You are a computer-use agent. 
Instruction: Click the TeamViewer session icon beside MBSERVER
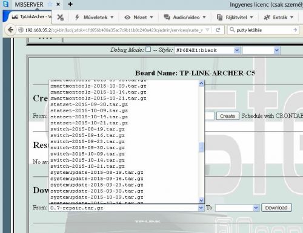pos(5,4)
